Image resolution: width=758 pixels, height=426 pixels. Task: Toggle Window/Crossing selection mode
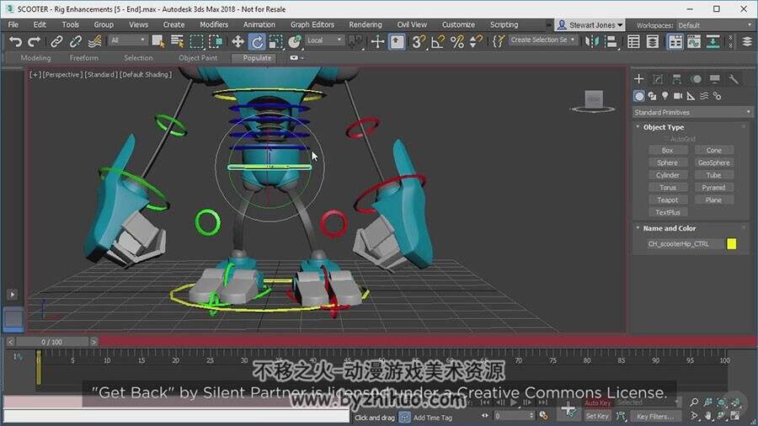[215, 42]
